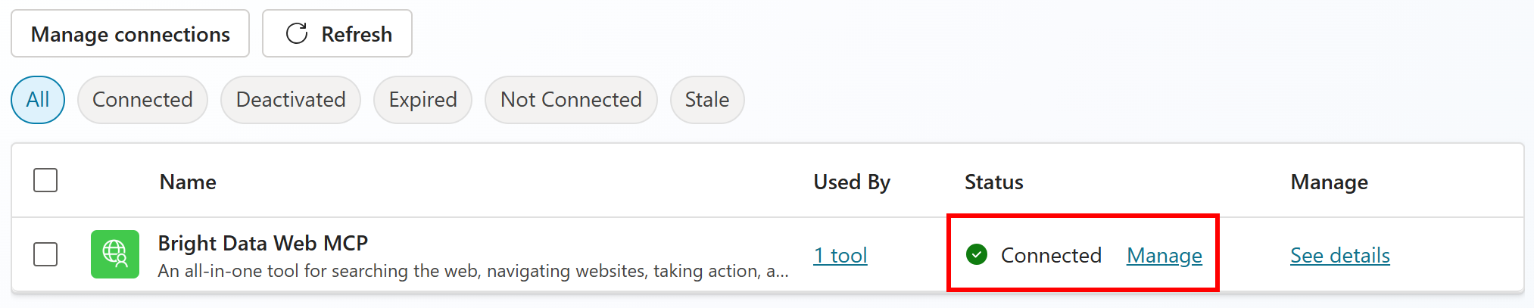
Task: Filter the list to Expired connections
Action: [422, 100]
